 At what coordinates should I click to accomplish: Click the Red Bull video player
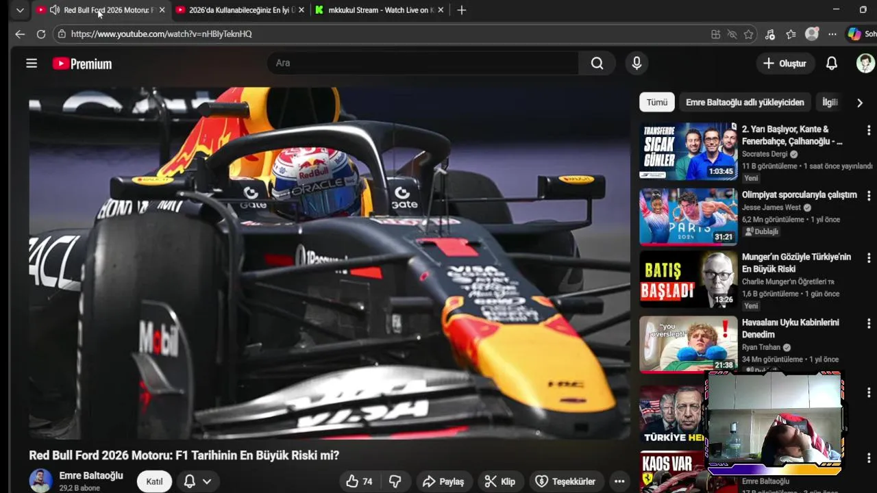click(x=329, y=263)
